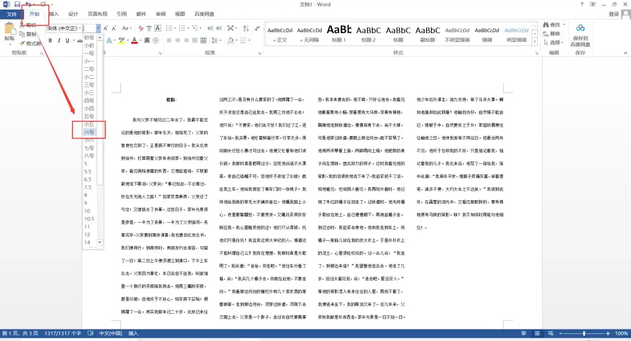Image resolution: width=631 pixels, height=341 pixels.
Task: Click the Find (查找) binoculars icon
Action: pyautogui.click(x=546, y=25)
